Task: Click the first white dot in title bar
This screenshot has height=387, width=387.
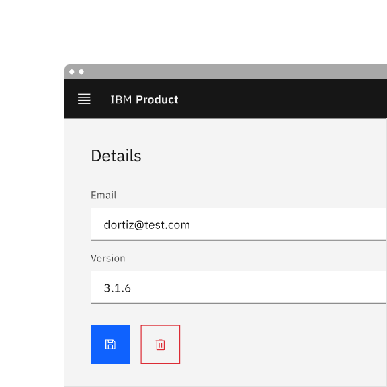Action: [72, 72]
